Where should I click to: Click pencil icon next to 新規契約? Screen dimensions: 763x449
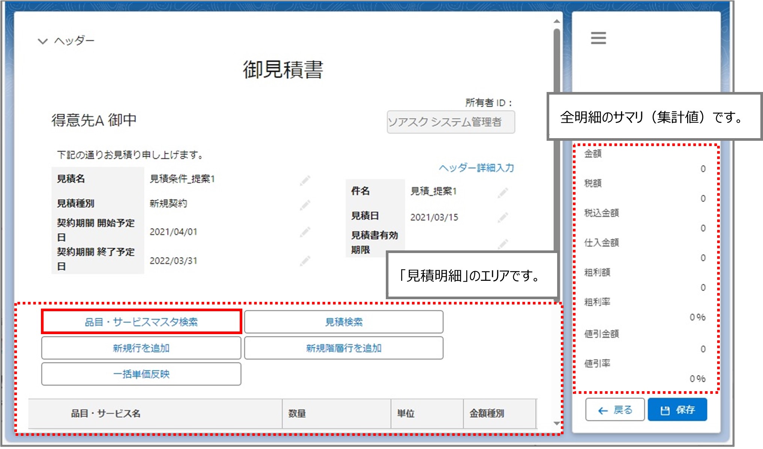pyautogui.click(x=305, y=205)
